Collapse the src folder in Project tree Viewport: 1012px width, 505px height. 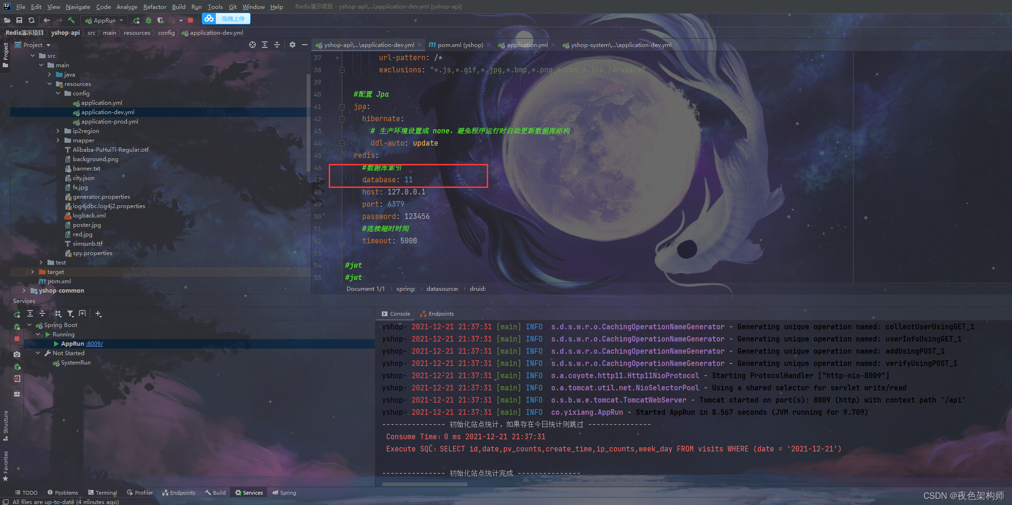pos(33,55)
